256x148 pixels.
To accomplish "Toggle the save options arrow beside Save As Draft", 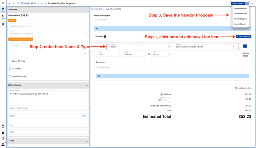I will pyautogui.click(x=247, y=3).
